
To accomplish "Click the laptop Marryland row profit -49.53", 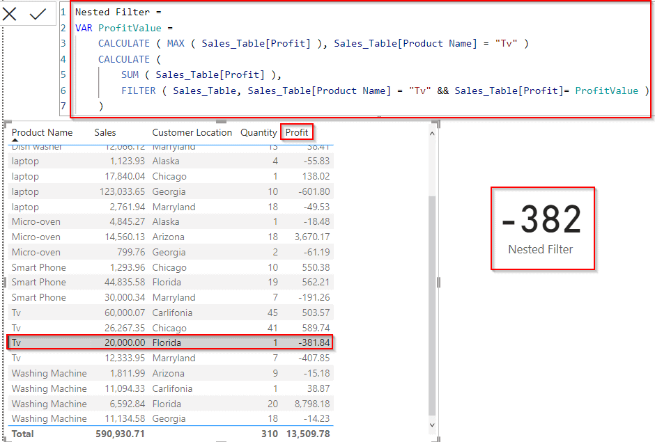I will [x=316, y=207].
